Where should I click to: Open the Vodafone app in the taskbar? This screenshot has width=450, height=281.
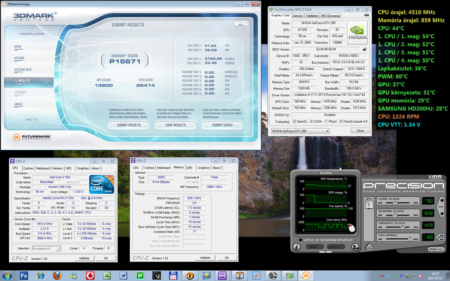(90, 276)
